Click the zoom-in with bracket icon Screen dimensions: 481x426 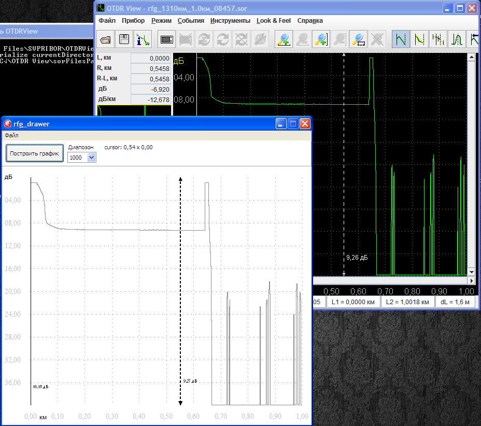320,39
